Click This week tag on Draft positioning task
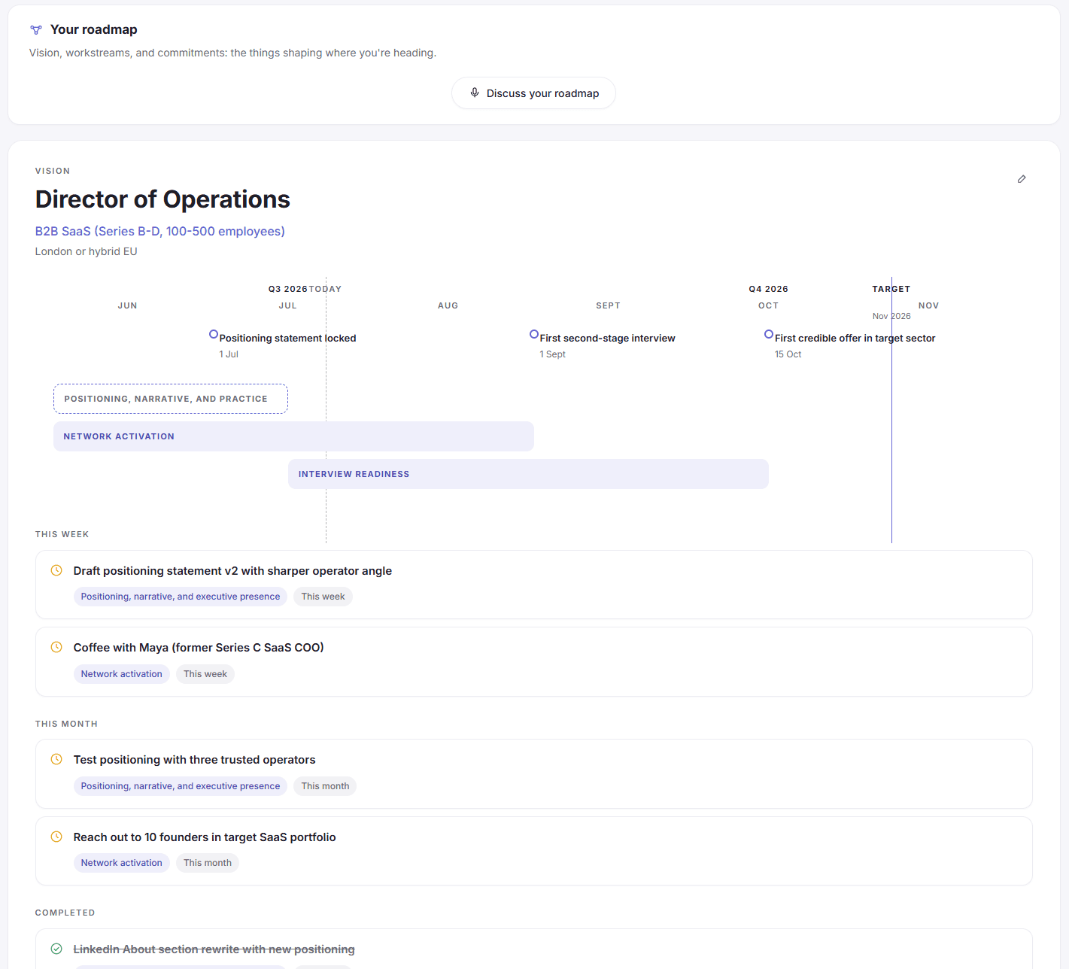 [323, 597]
